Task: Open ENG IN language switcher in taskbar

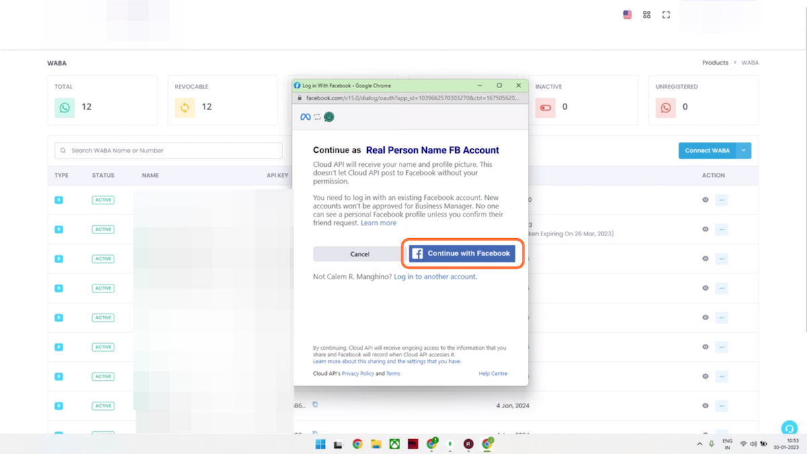Action: click(x=727, y=444)
